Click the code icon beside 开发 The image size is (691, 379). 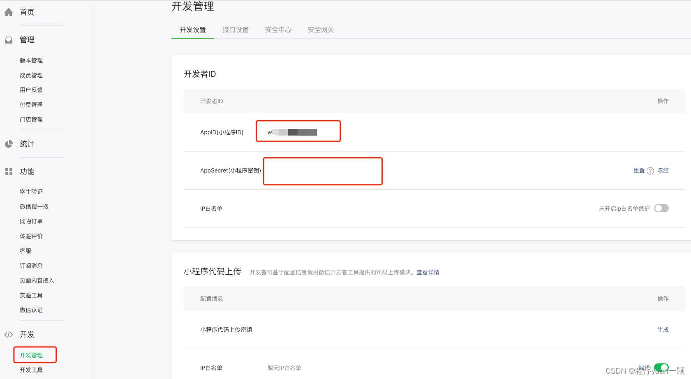[x=9, y=335]
